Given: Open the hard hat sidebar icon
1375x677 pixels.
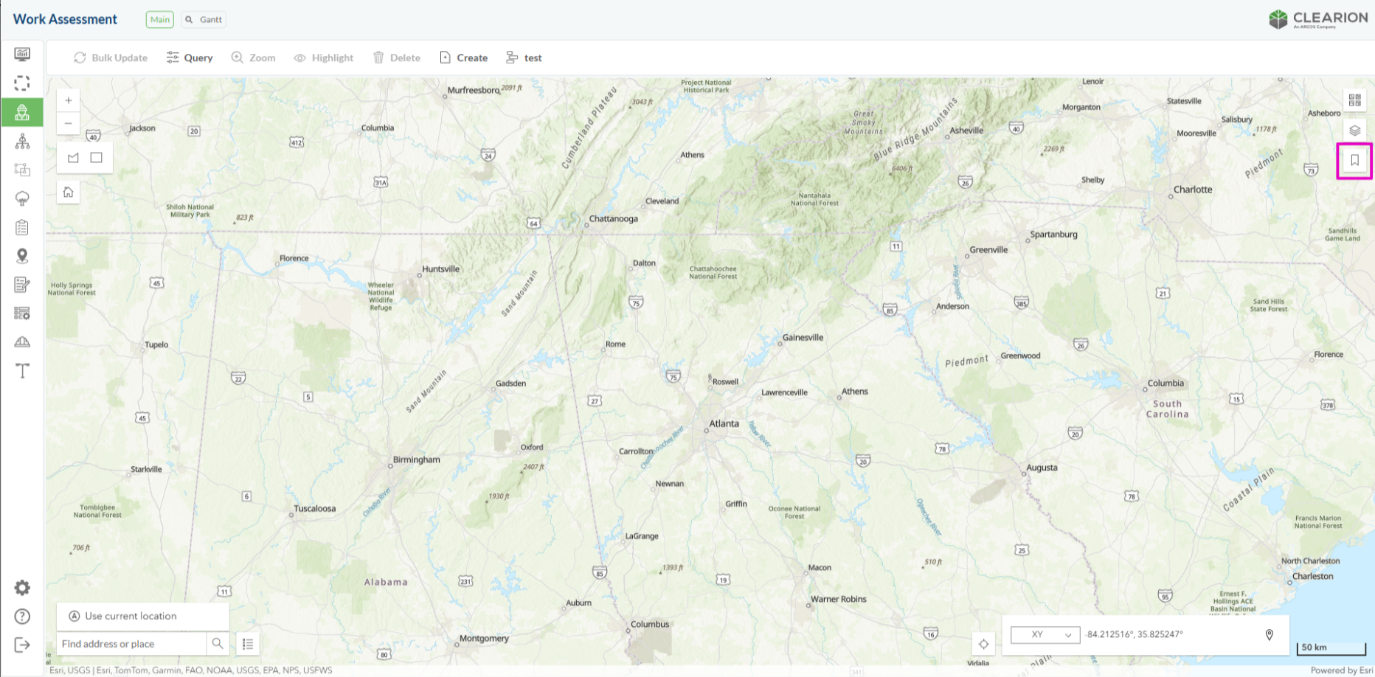Looking at the screenshot, I should (x=22, y=341).
